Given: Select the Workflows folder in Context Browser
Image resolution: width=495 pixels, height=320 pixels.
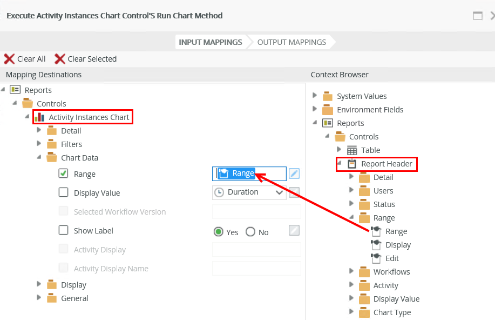Looking at the screenshot, I should pyautogui.click(x=391, y=272).
